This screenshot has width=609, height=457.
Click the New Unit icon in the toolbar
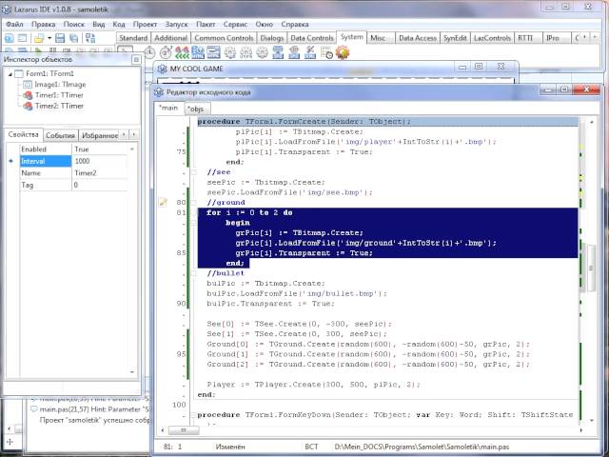click(9, 38)
